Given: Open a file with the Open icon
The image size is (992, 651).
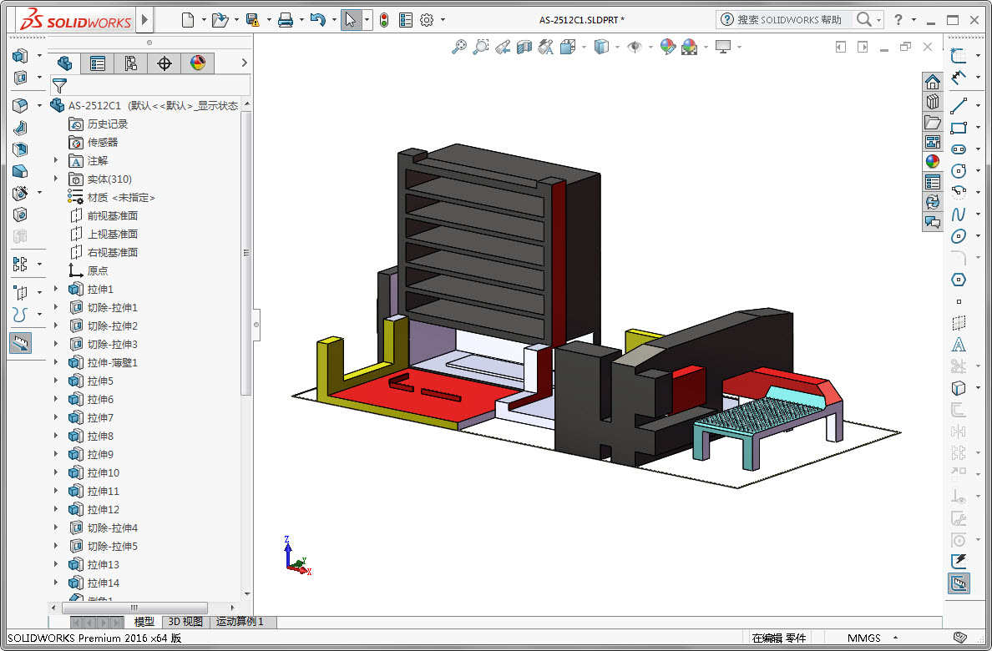Looking at the screenshot, I should coord(220,20).
